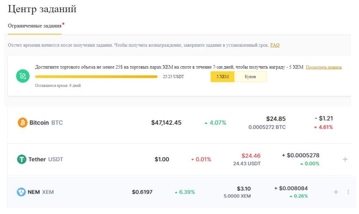Click the Bitcoin BTC name
This screenshot has width=359, height=214.
point(46,123)
